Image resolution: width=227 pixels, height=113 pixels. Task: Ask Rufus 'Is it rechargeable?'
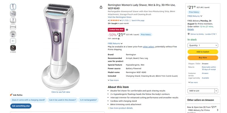[x=89, y=100]
